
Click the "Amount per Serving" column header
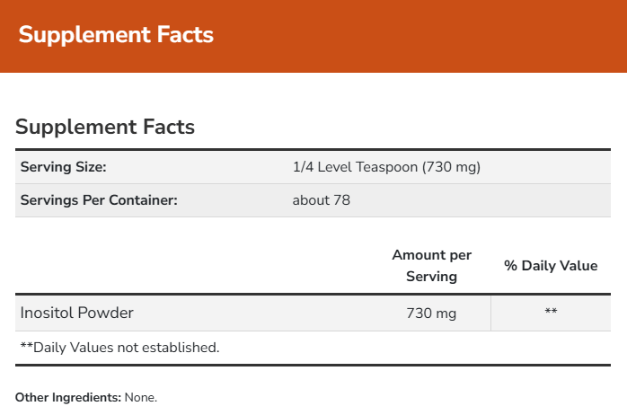pyautogui.click(x=431, y=266)
